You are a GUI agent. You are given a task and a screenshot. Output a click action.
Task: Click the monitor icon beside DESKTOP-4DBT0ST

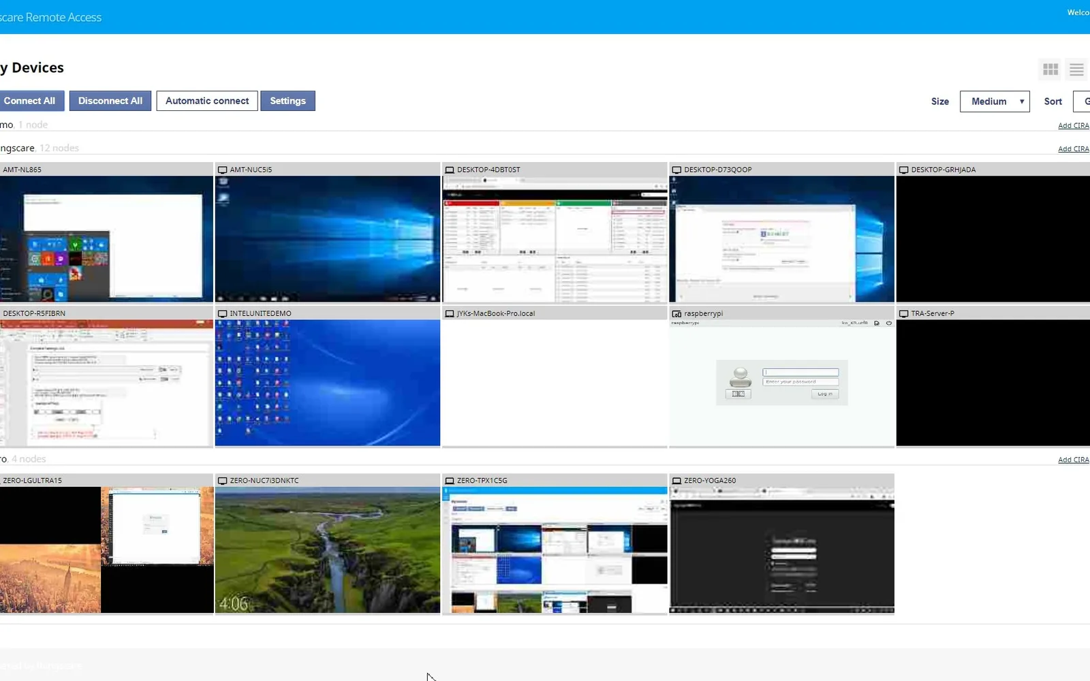tap(450, 170)
